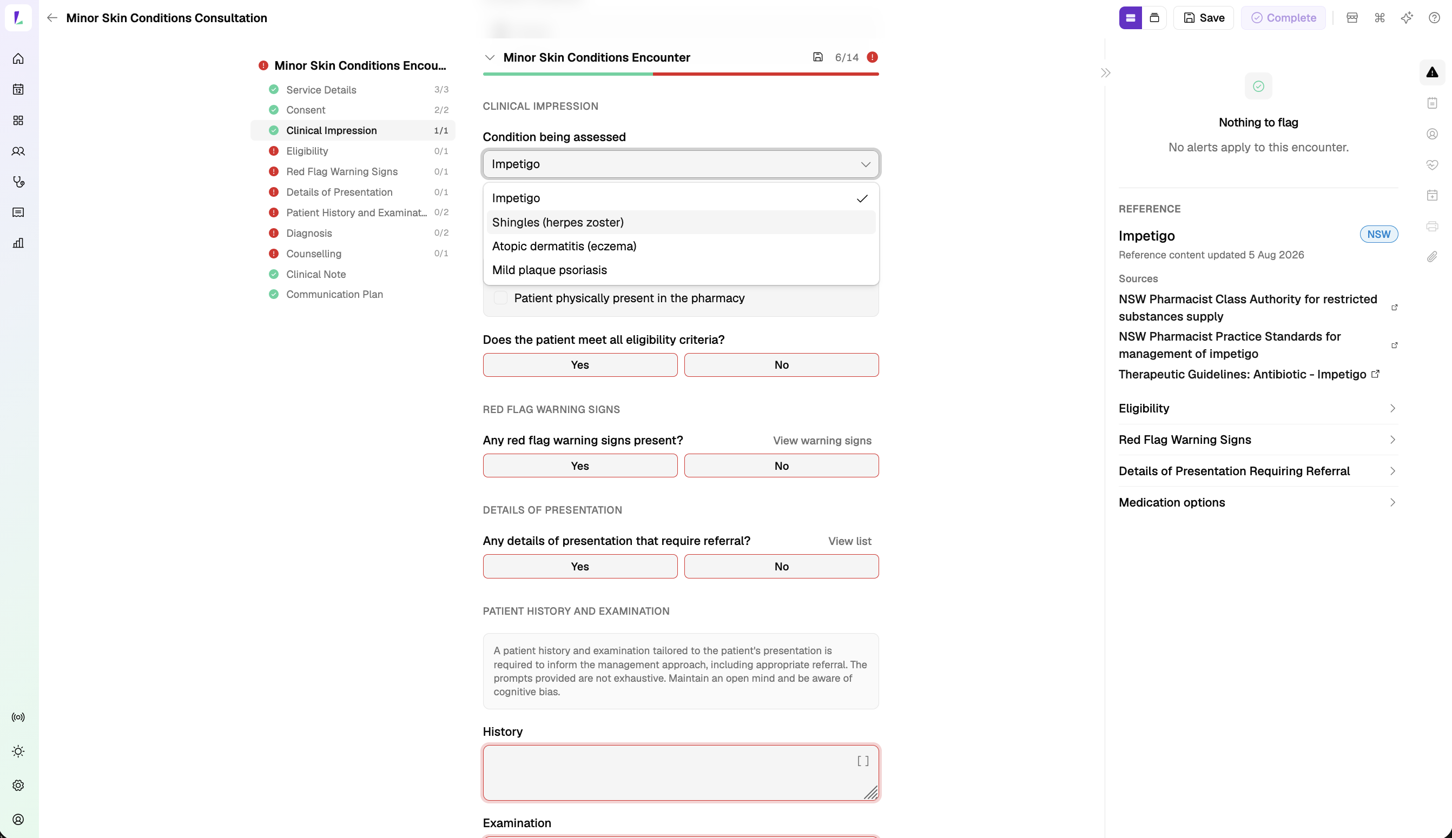Check Patient physically present in the pharmacy

coord(500,298)
